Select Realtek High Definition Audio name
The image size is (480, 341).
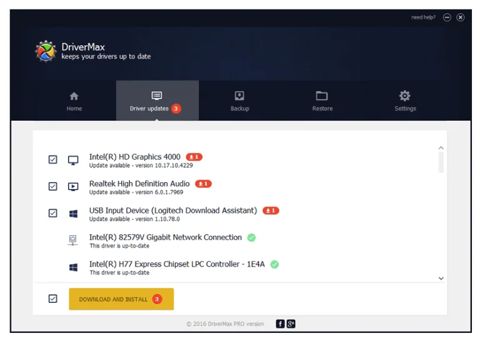139,183
